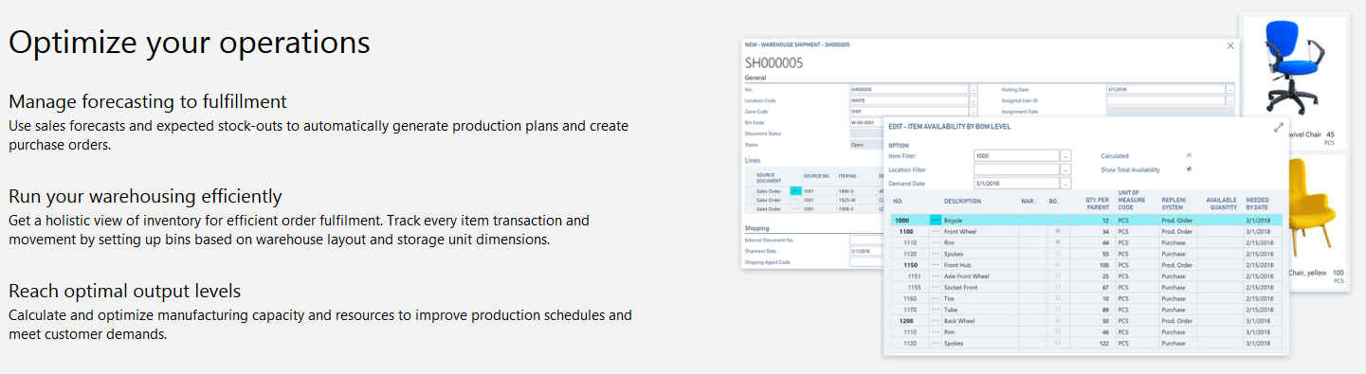Click the Description column header
The width and height of the screenshot is (1366, 374).
[962, 201]
